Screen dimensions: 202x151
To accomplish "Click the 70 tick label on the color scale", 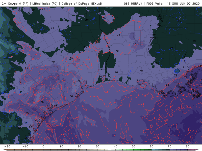I will point(169,146).
